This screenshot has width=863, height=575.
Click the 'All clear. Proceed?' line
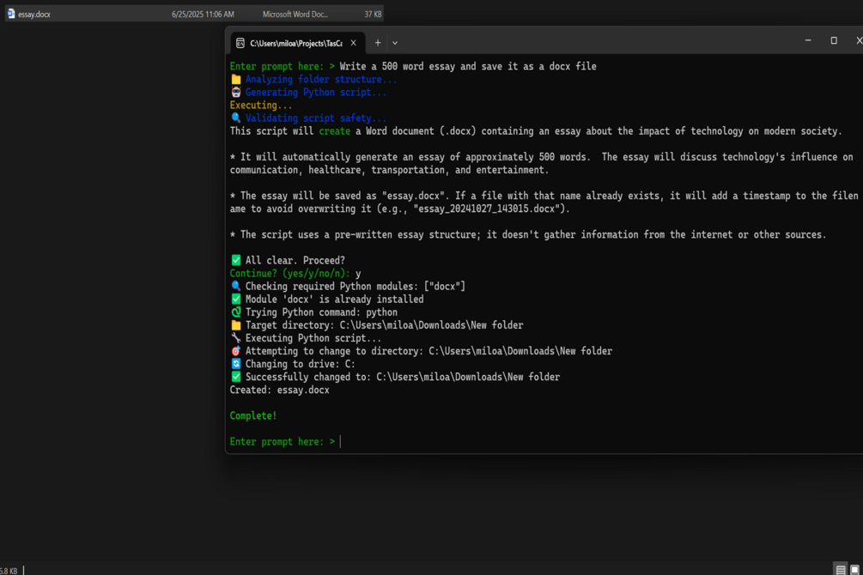(x=288, y=260)
